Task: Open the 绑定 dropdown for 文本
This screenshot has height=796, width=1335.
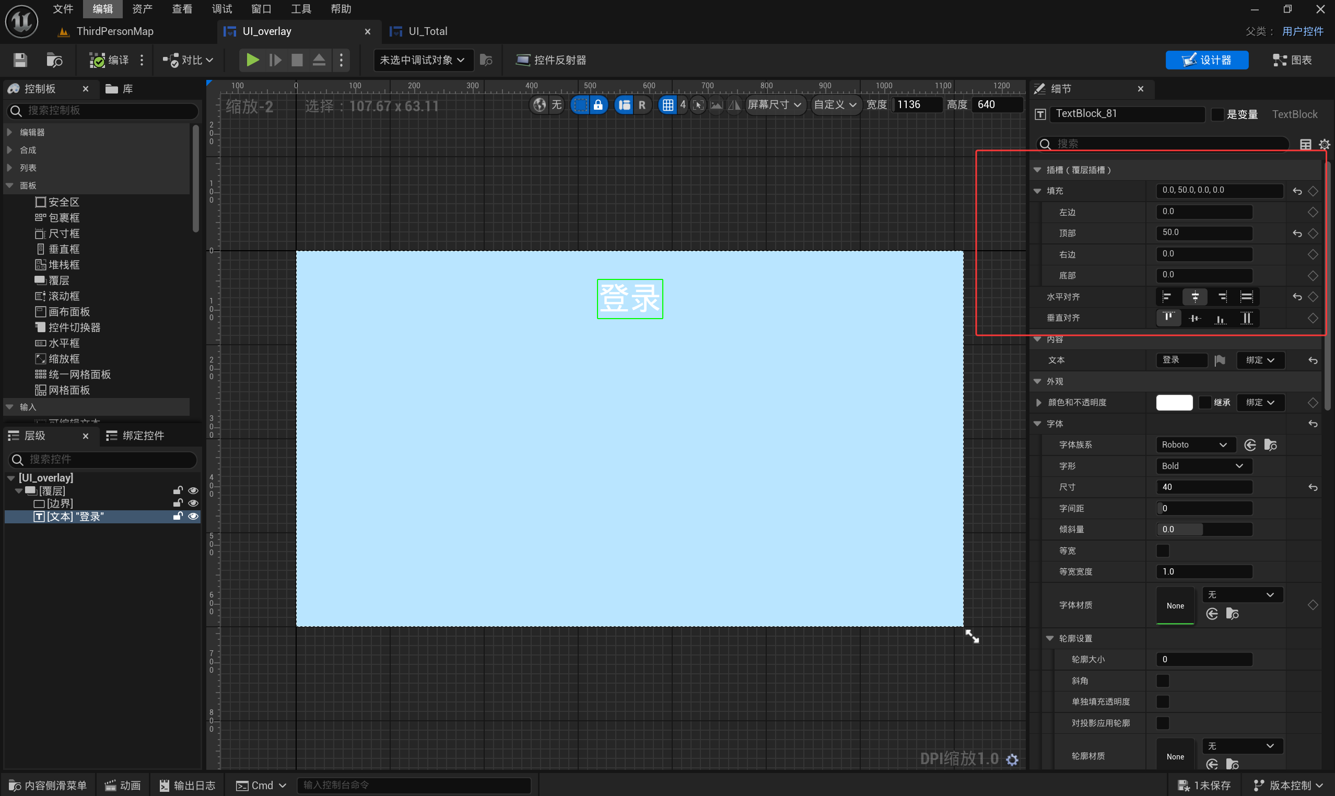Action: click(x=1260, y=360)
